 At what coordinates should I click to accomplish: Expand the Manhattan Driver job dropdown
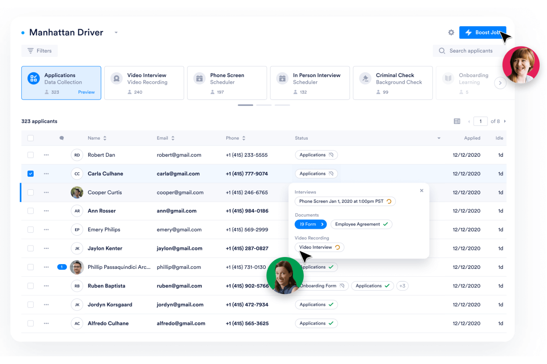[116, 32]
